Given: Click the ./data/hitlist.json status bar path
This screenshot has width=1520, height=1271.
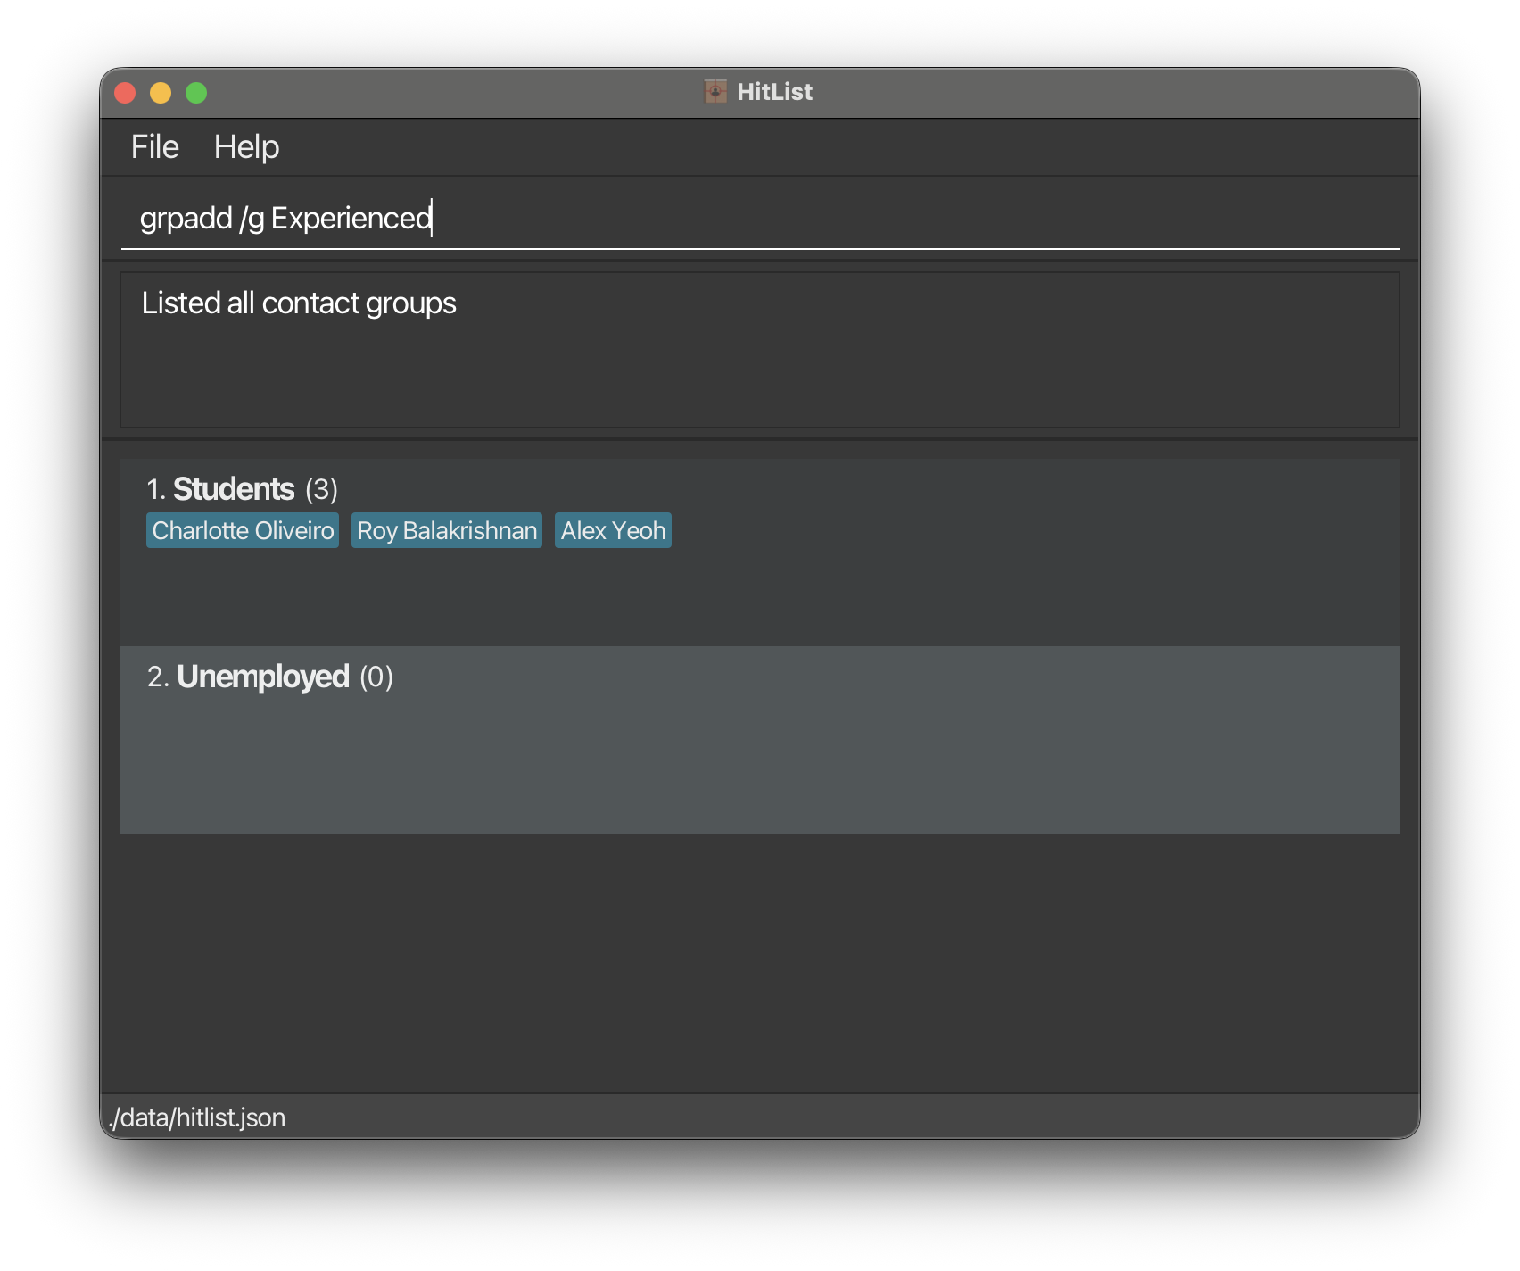Looking at the screenshot, I should (197, 1117).
